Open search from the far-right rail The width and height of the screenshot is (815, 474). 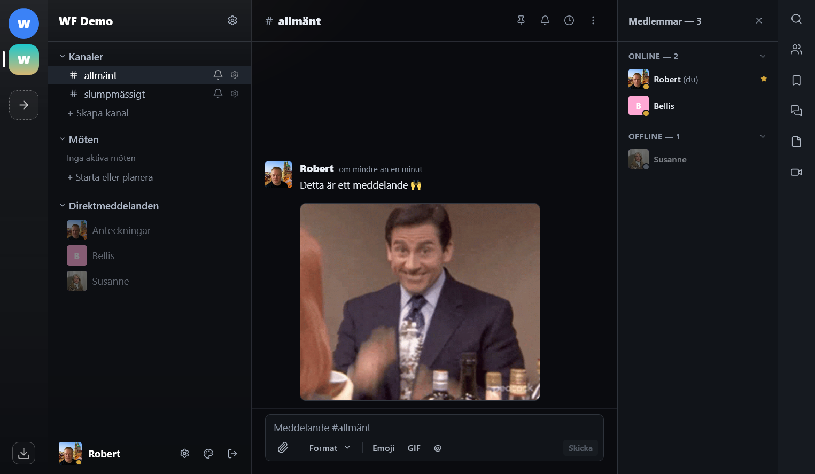(796, 19)
